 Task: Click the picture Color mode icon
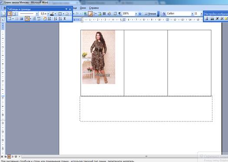[212, 19]
